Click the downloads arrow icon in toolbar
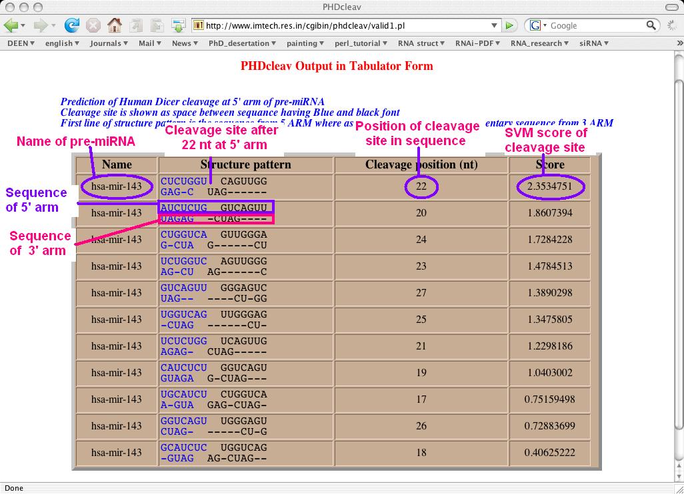The height and width of the screenshot is (494, 684). (x=178, y=25)
